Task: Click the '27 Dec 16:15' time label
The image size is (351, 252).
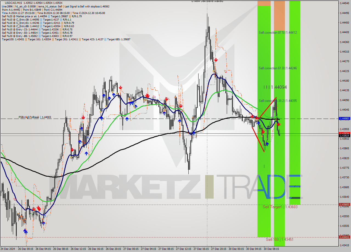Action: tap(201, 249)
